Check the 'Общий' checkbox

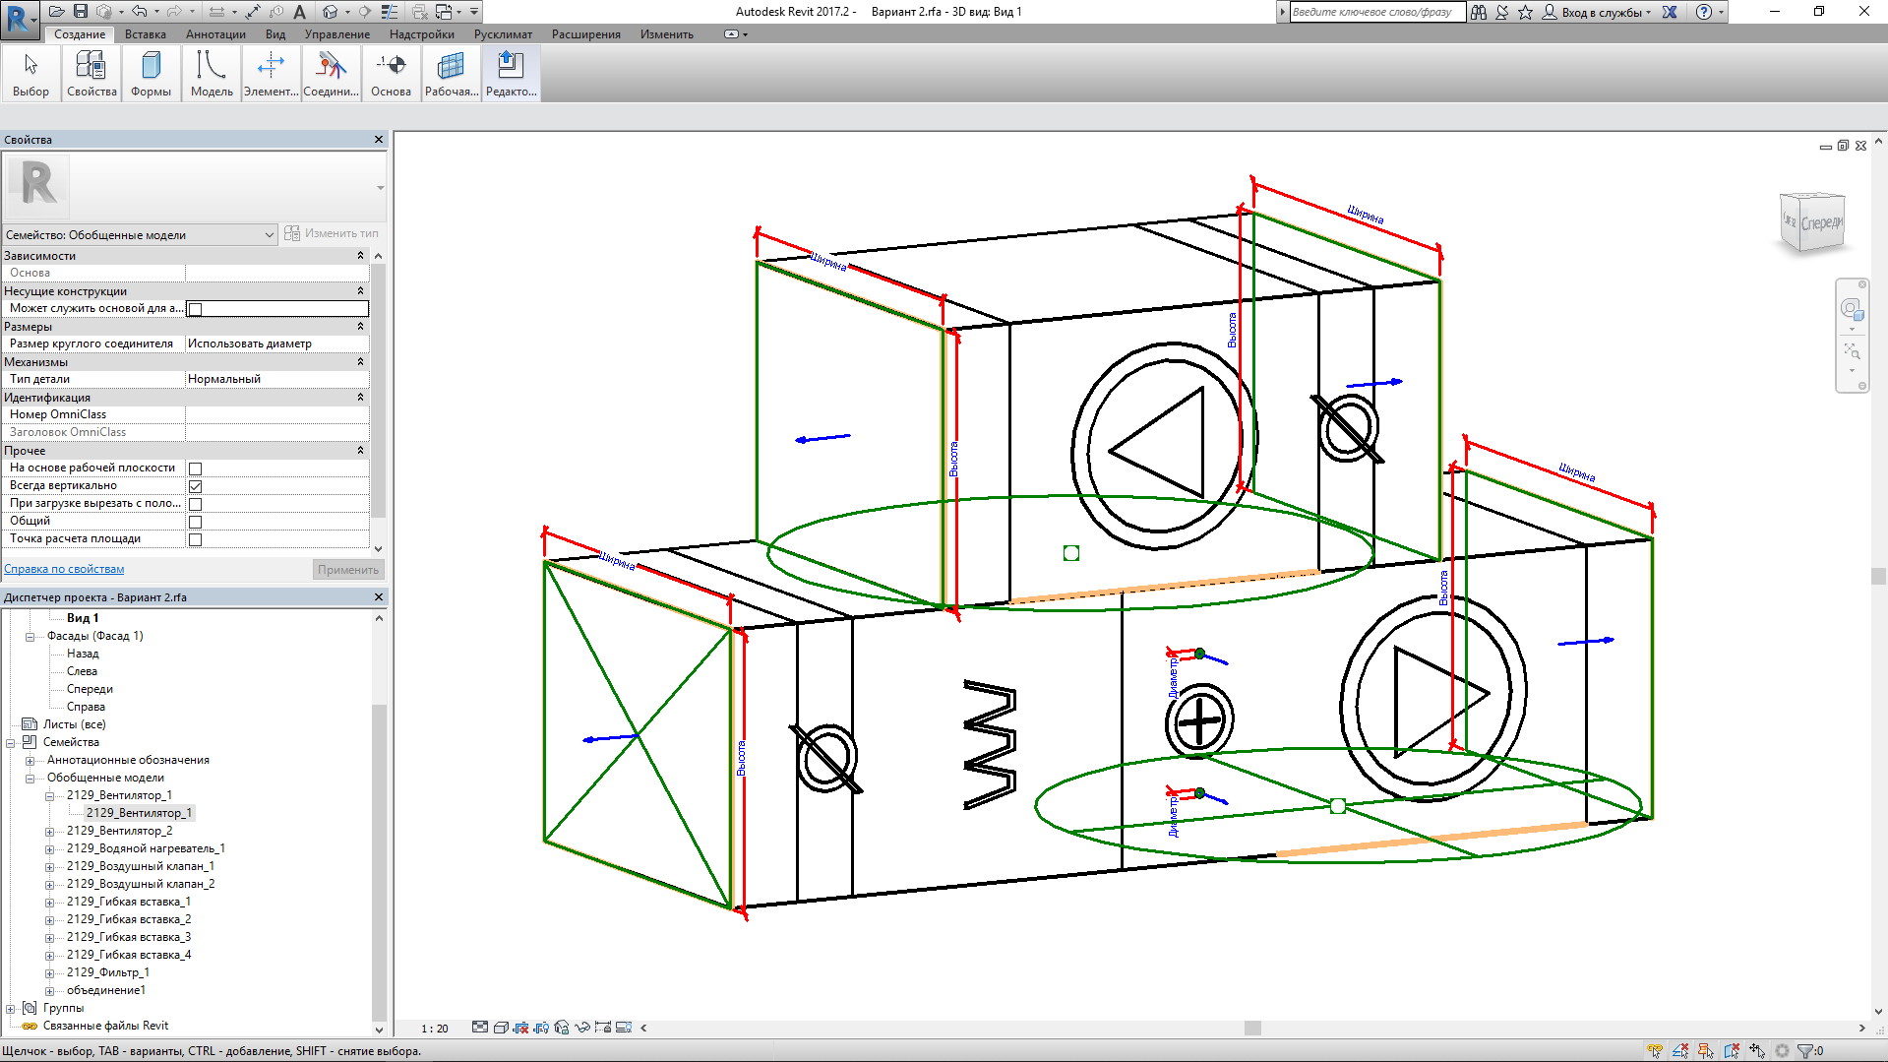pos(195,522)
